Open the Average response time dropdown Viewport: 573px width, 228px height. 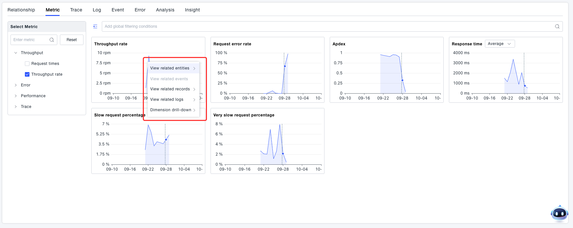pyautogui.click(x=499, y=44)
